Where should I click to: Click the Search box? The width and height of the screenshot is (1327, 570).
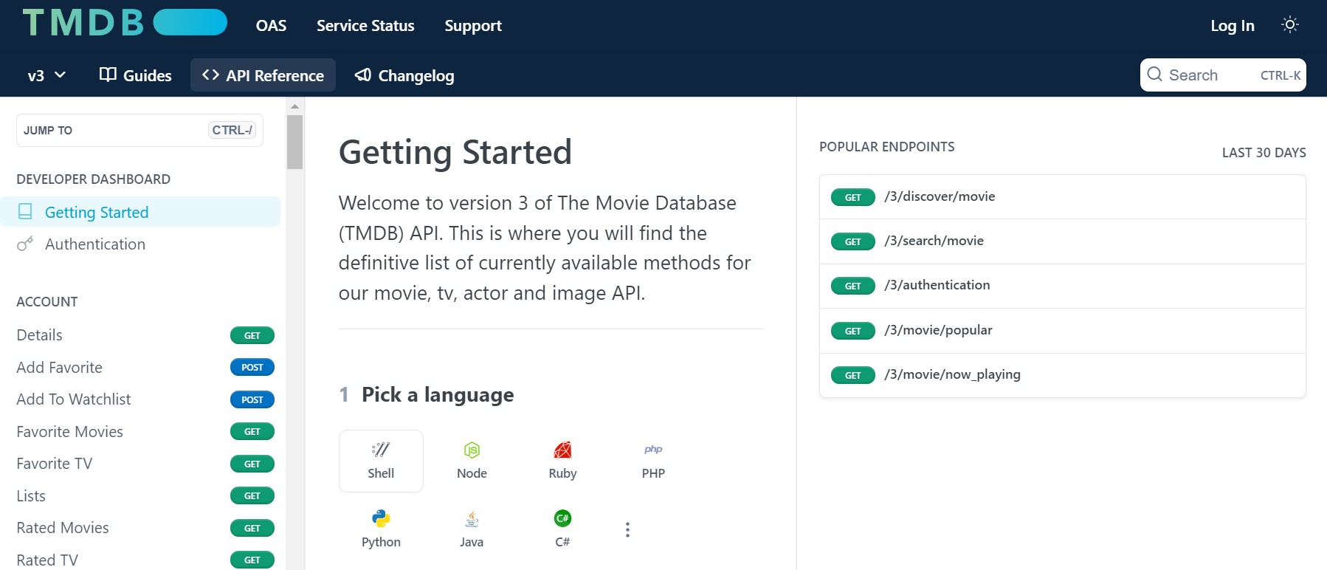pyautogui.click(x=1223, y=75)
